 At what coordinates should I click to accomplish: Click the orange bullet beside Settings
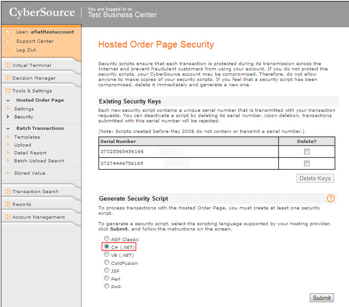click(8, 109)
